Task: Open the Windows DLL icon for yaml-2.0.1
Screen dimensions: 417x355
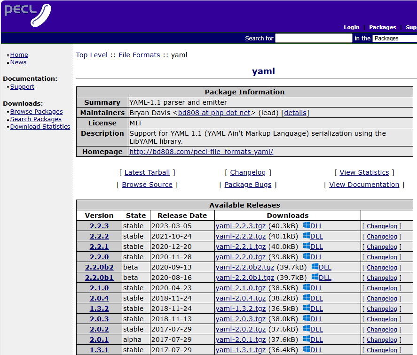Action: coord(307,340)
